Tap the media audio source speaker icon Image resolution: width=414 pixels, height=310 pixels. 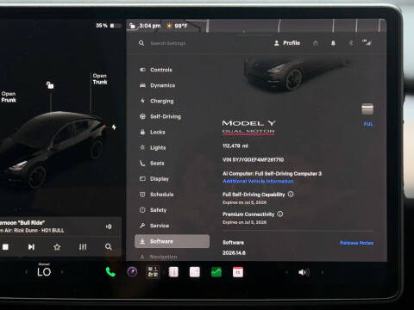tap(109, 226)
